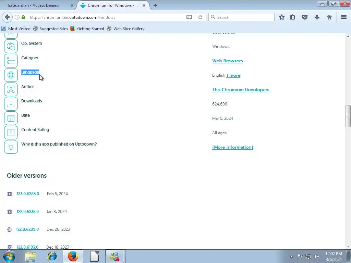The image size is (351, 263).
Task: Reload the page with the refresh icon
Action: (200, 17)
